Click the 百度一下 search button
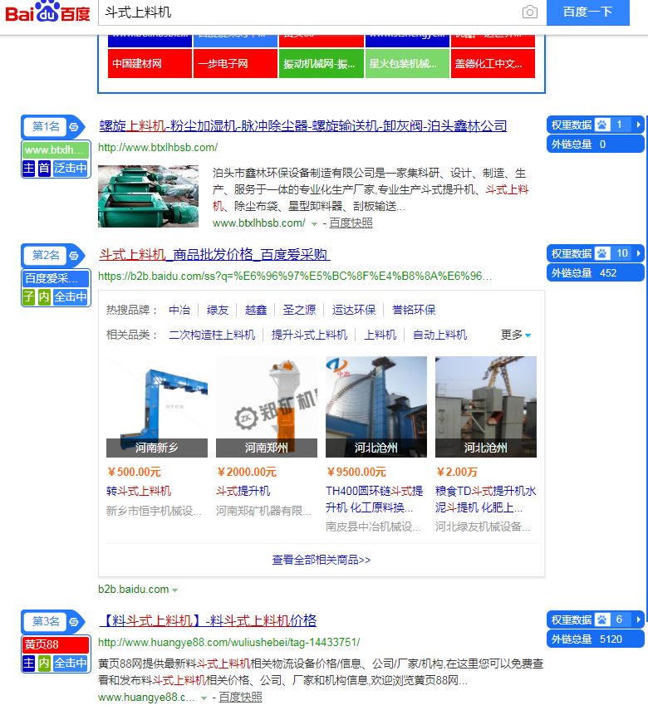 click(587, 12)
